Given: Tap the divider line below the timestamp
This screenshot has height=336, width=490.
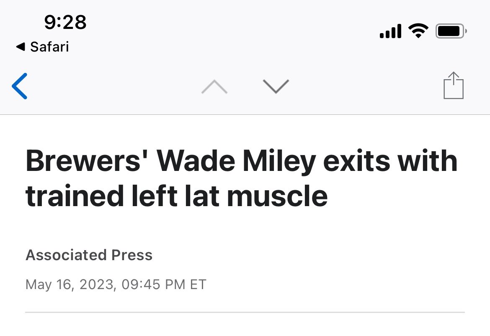Looking at the screenshot, I should 245,313.
